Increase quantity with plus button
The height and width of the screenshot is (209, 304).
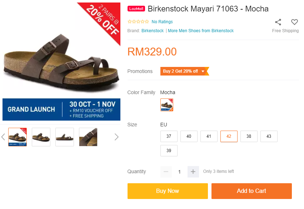(193, 172)
